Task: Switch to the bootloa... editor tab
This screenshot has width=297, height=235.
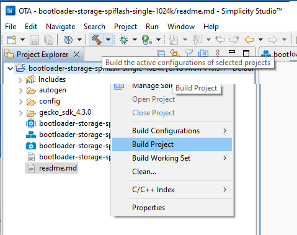Action: tap(278, 55)
